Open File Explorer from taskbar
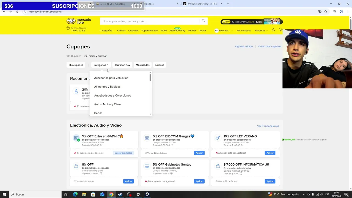 [84, 194]
